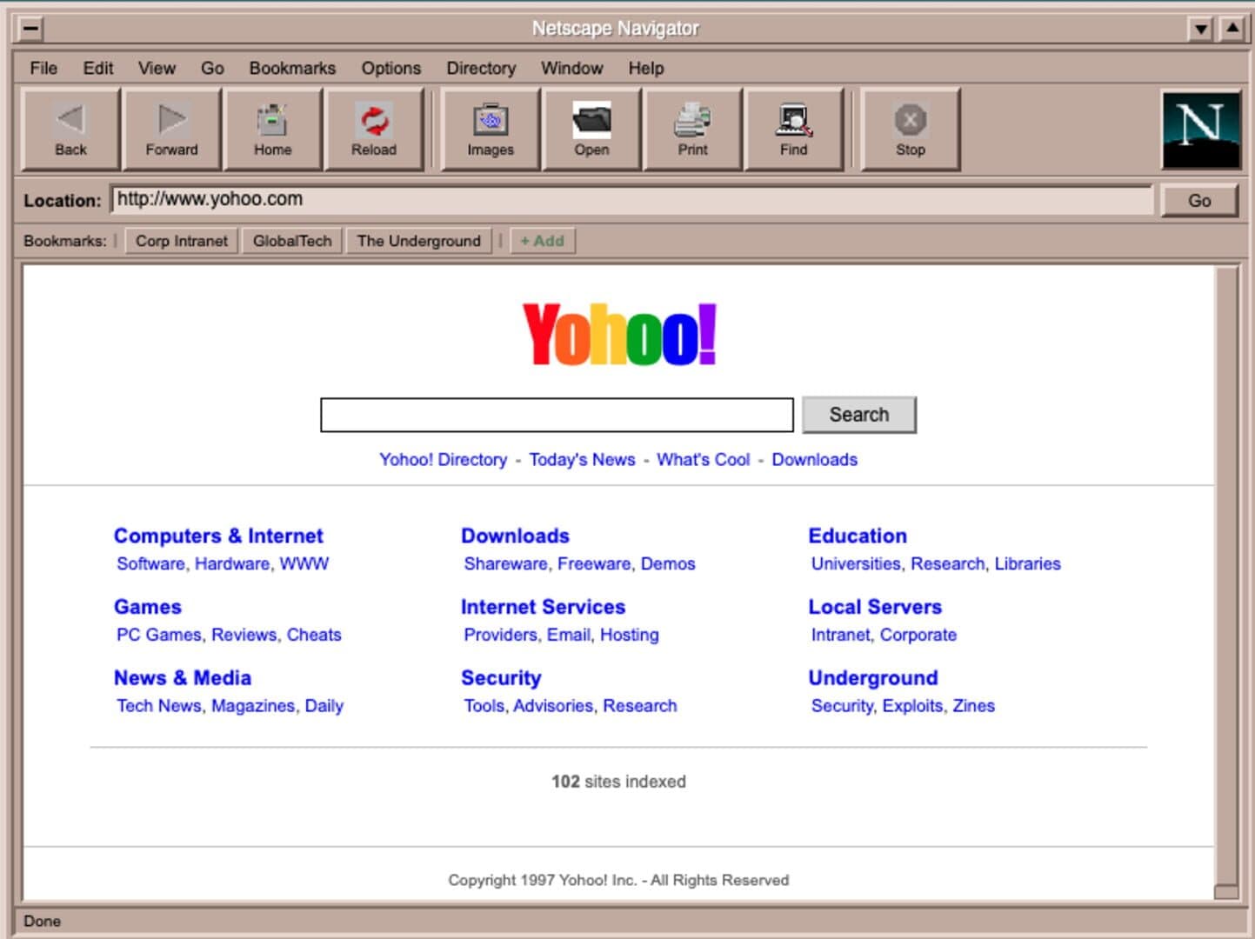Image resolution: width=1255 pixels, height=939 pixels.
Task: Follow the Shareware sublink
Action: [x=505, y=563]
